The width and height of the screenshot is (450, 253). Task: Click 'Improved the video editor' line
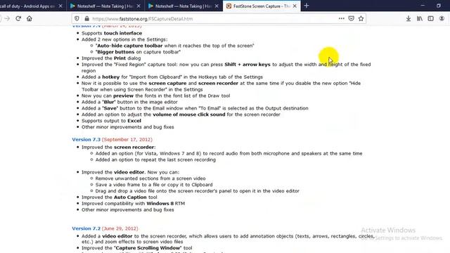click(130, 172)
